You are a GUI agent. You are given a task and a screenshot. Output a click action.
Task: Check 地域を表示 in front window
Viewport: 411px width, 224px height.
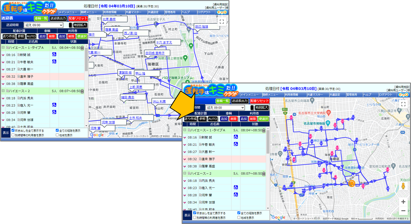[x=239, y=217]
